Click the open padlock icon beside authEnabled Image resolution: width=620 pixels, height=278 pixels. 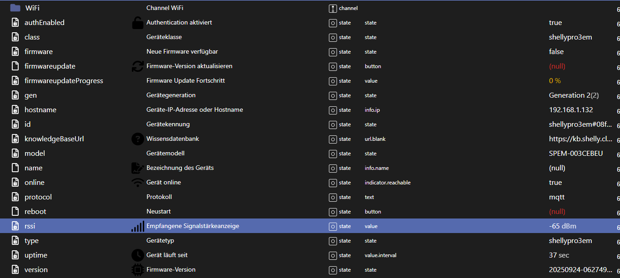pos(137,23)
